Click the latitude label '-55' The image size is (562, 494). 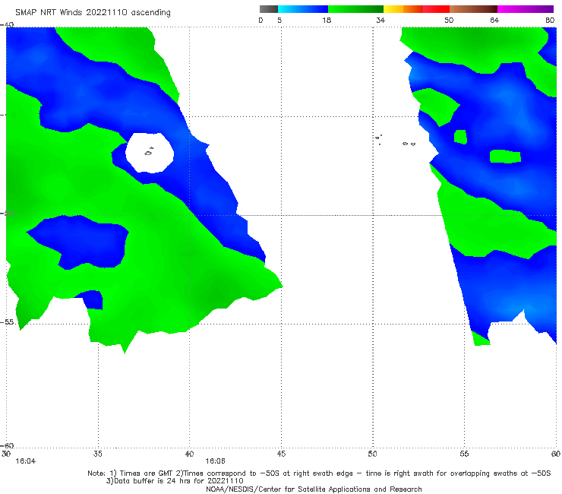tap(7, 321)
